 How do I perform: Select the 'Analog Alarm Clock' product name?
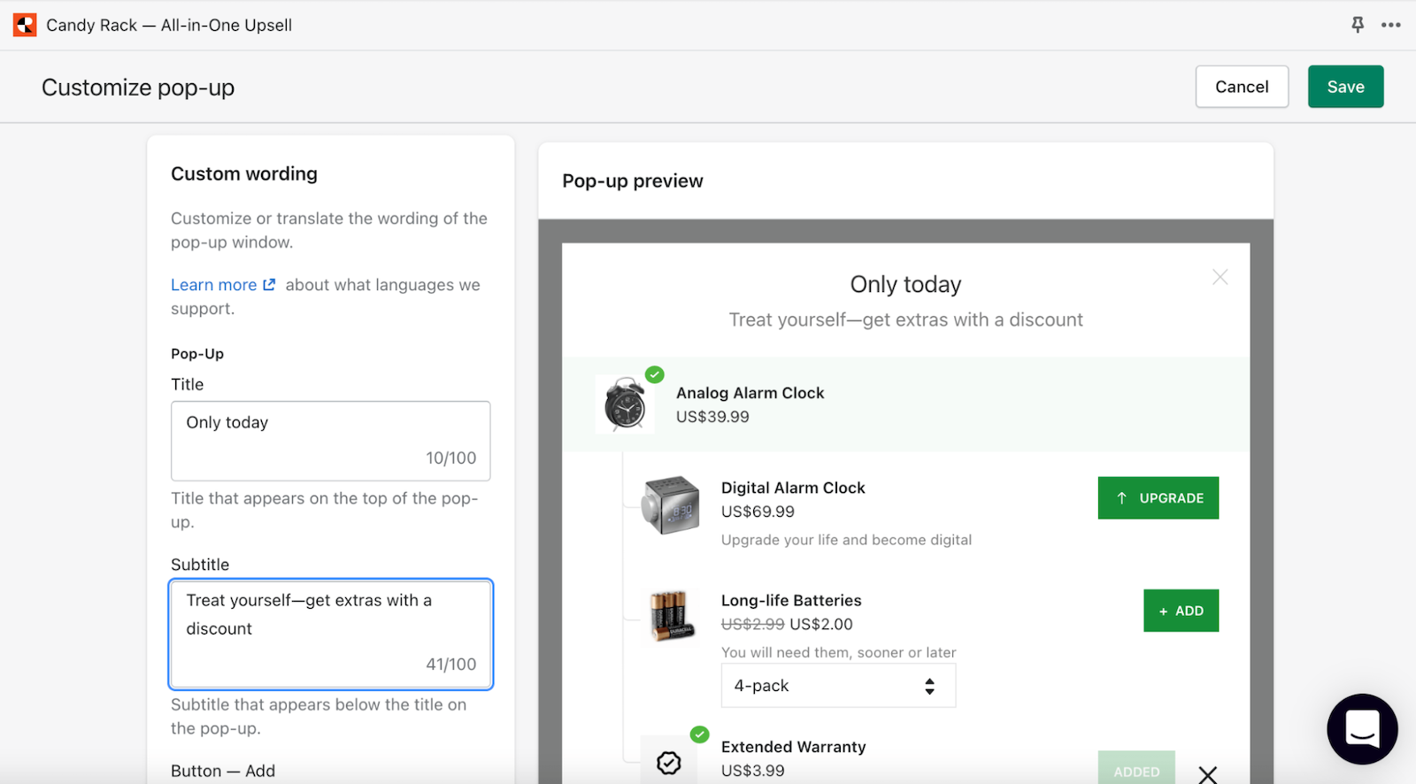[x=750, y=393]
